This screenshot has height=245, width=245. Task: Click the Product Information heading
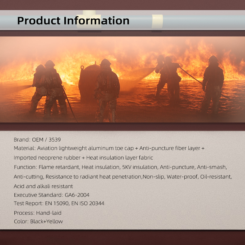coord(73,21)
